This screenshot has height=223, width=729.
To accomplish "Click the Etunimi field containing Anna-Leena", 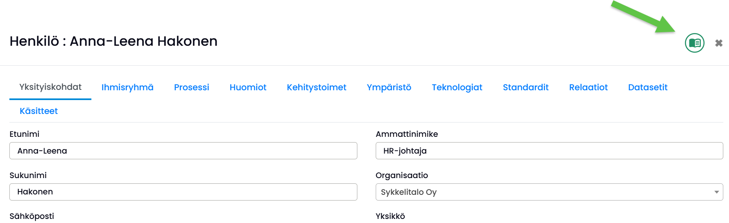I will click(183, 151).
